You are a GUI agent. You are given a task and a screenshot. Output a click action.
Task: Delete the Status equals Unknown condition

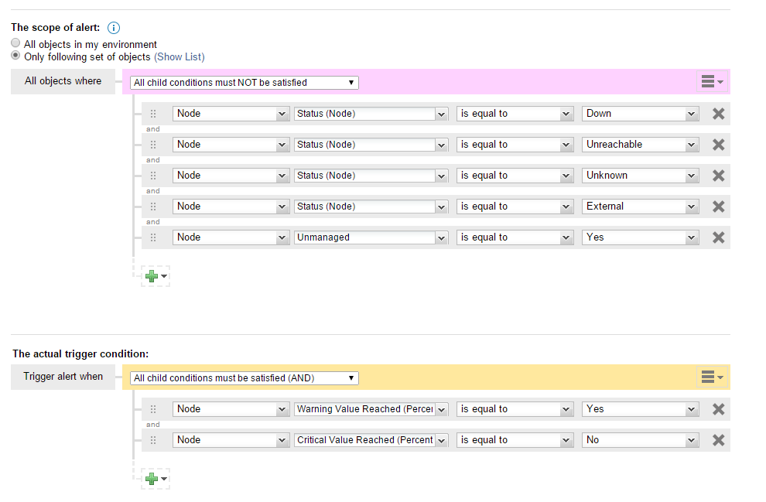pos(718,176)
